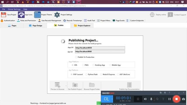The width and height of the screenshot is (187, 105).
Task: Open Task View on the taskbar
Action: pos(12,2)
